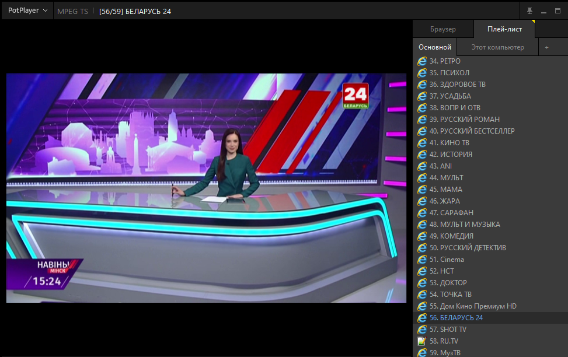The width and height of the screenshot is (568, 357).
Task: Select channel 34. РЕТРО
Action: tap(490, 61)
